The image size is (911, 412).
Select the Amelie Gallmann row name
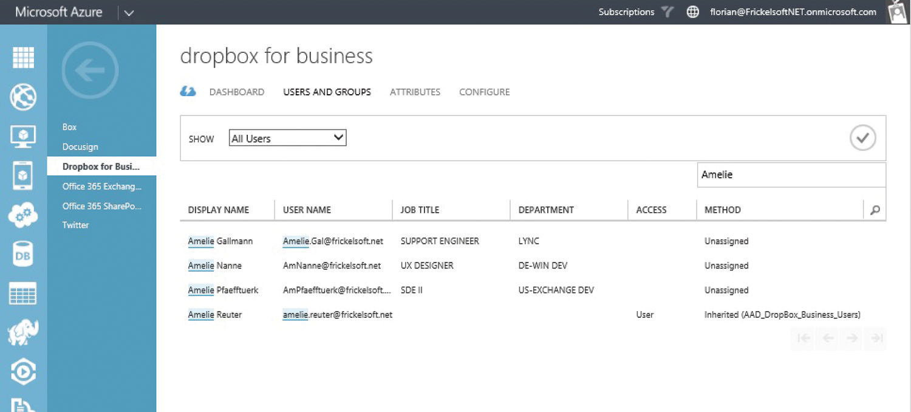pyautogui.click(x=220, y=241)
